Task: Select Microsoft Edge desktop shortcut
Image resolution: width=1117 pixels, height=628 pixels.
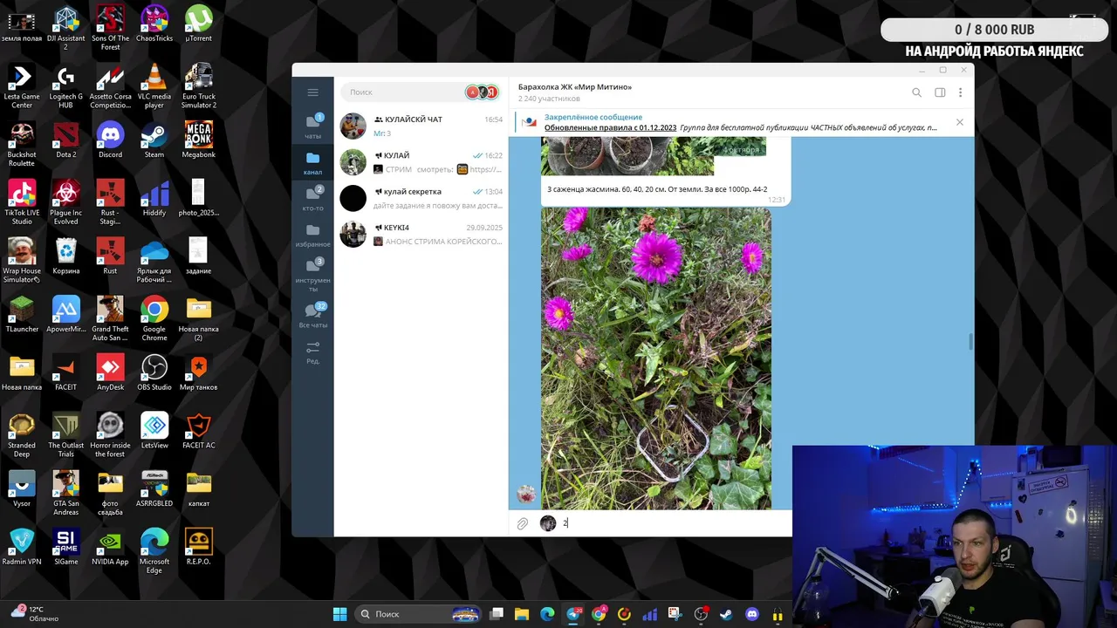Action: (x=154, y=551)
